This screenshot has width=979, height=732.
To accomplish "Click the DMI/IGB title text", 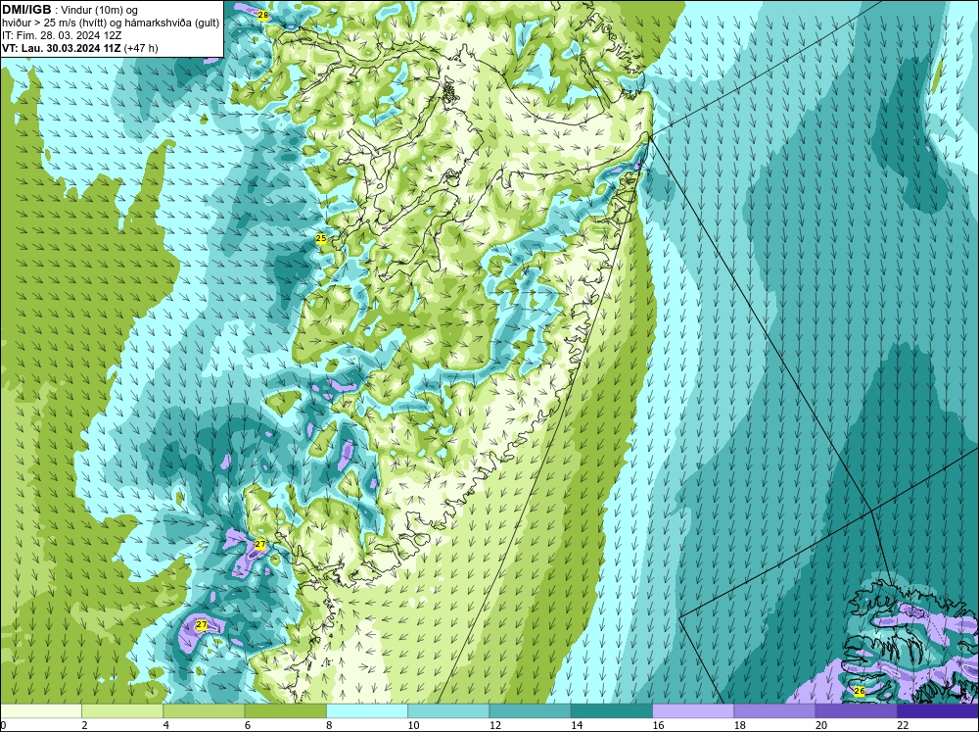I will [26, 10].
